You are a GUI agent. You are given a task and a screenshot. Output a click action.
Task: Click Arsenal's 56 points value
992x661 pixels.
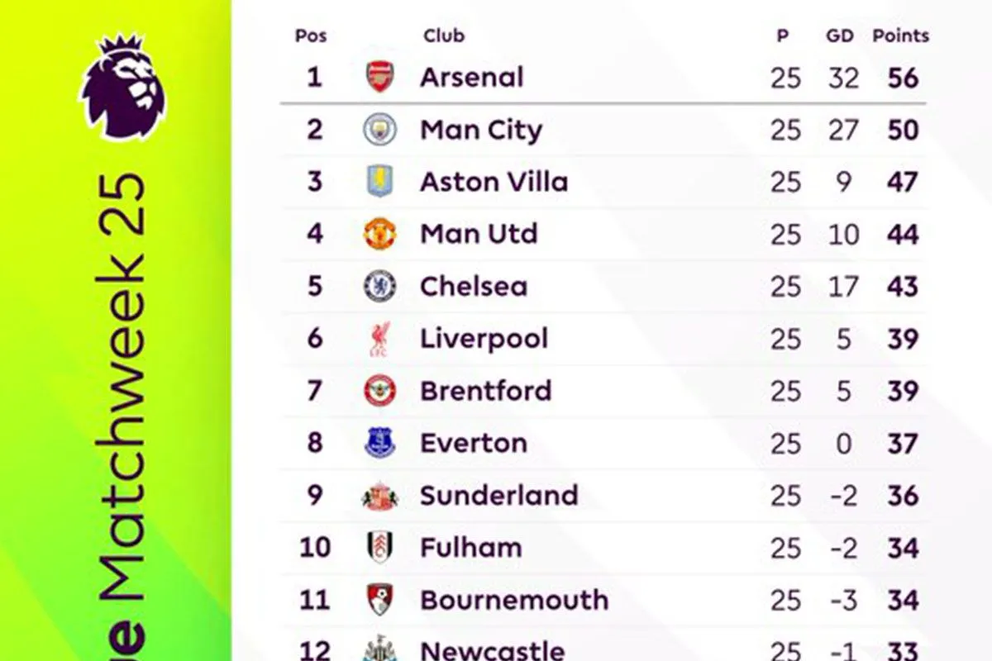902,78
